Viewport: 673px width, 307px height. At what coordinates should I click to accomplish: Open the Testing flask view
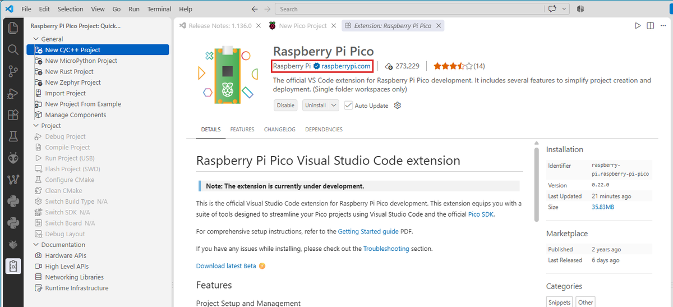pos(13,136)
